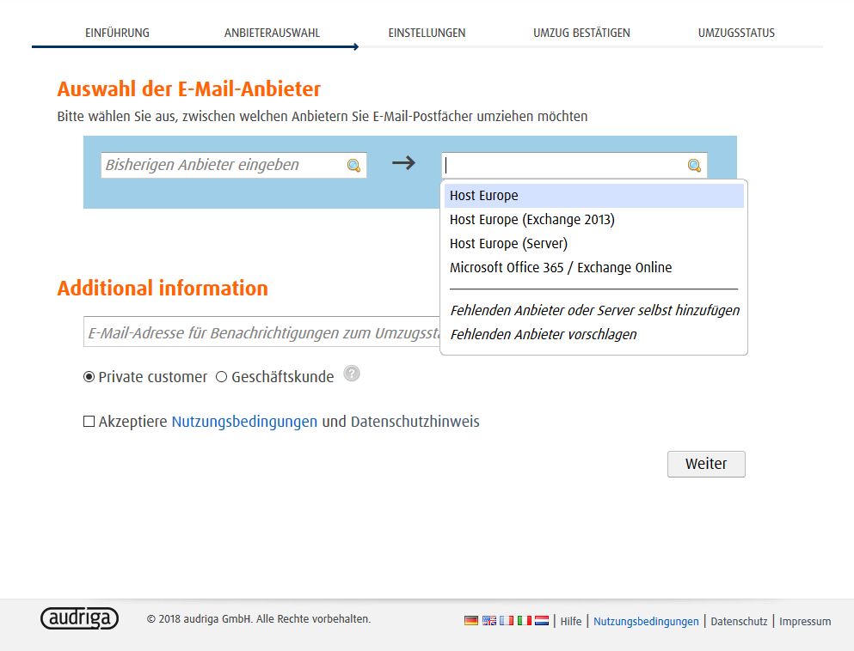Go to the EINSTELLUNGEN step tab
The image size is (854, 651).
(427, 33)
